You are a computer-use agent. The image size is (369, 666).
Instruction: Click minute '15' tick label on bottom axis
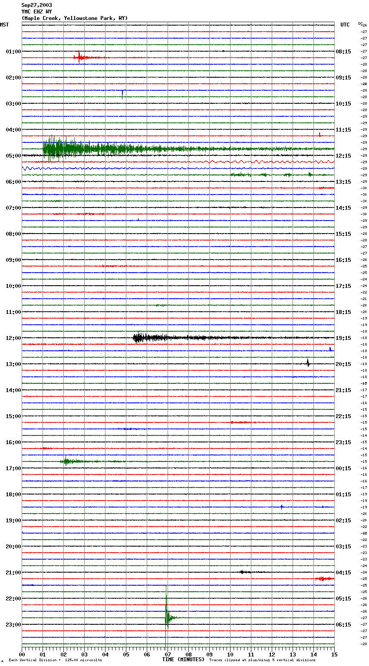point(334,655)
